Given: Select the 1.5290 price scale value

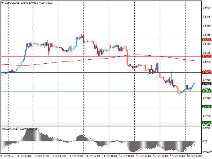Looking at the screenshot, I should tap(207, 25).
